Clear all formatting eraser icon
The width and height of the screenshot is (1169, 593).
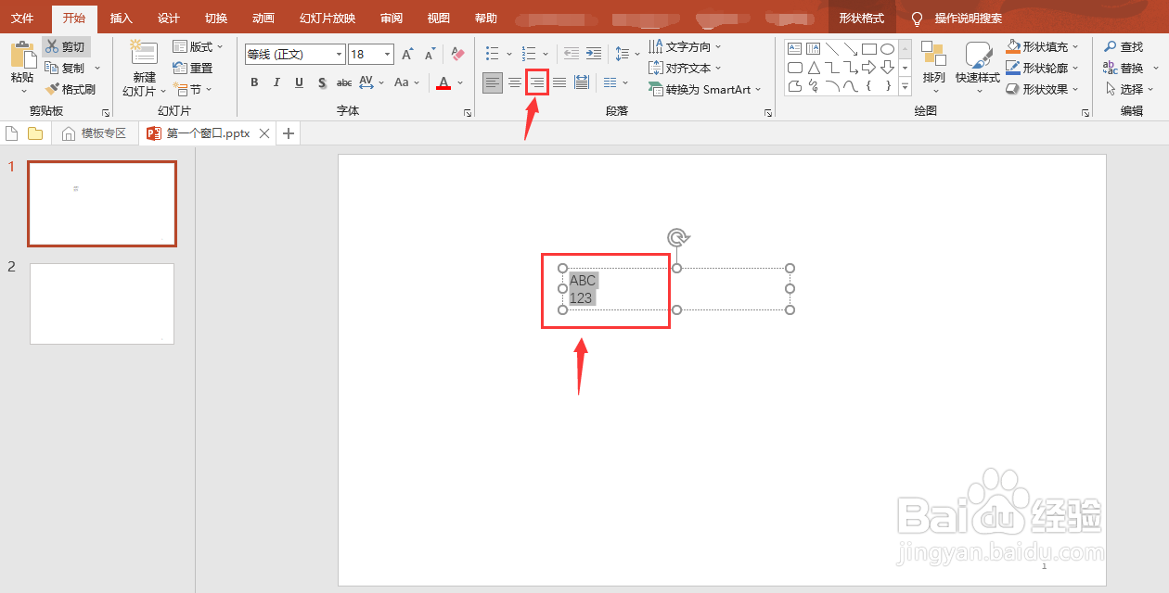pos(457,55)
